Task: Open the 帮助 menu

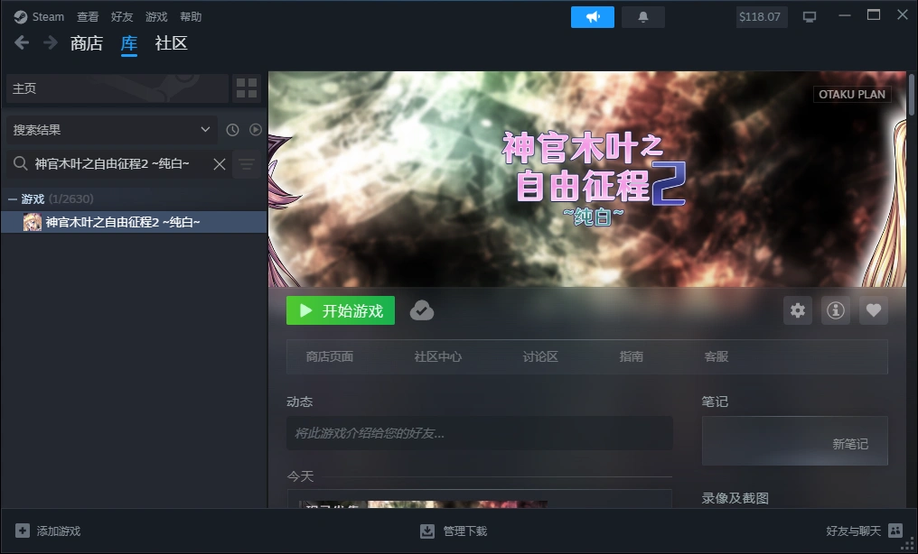Action: (x=191, y=17)
